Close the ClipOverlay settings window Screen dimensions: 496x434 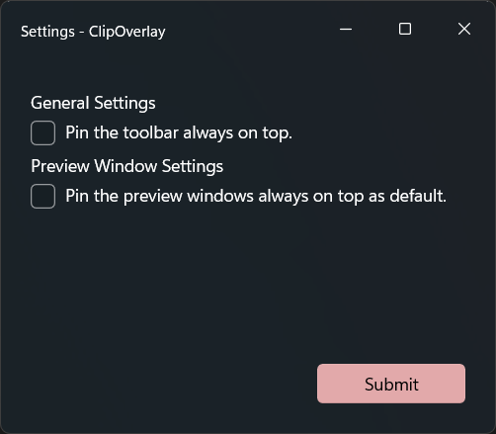point(464,29)
